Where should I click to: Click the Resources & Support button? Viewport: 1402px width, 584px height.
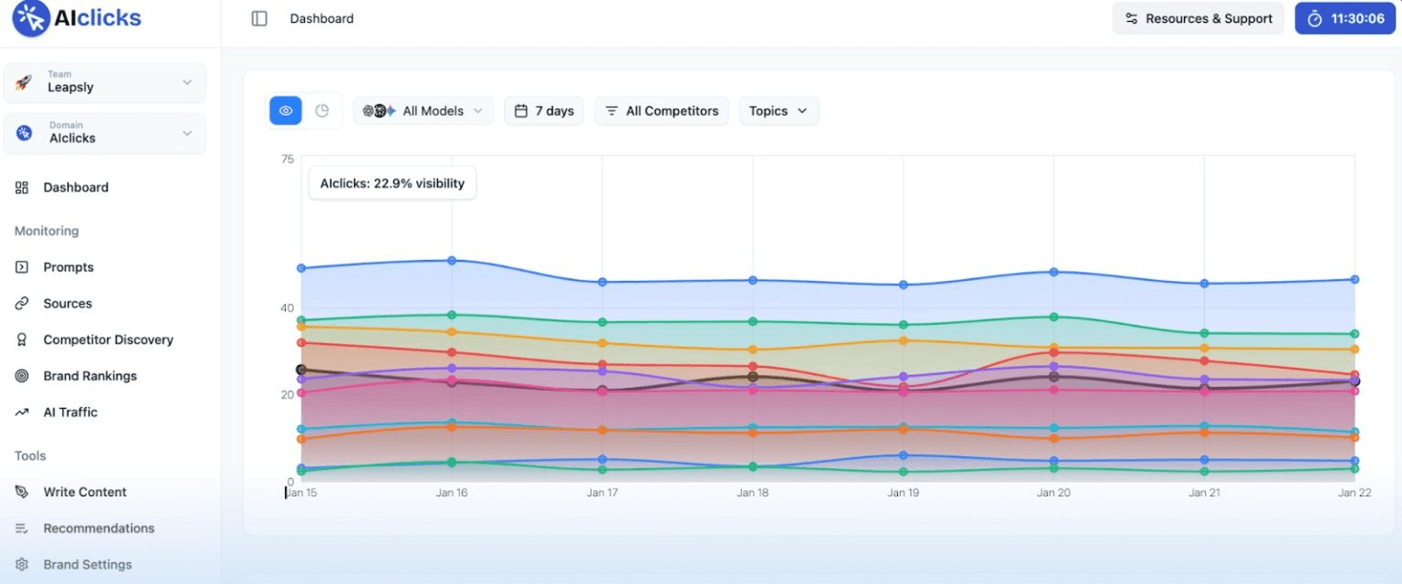pos(1198,18)
